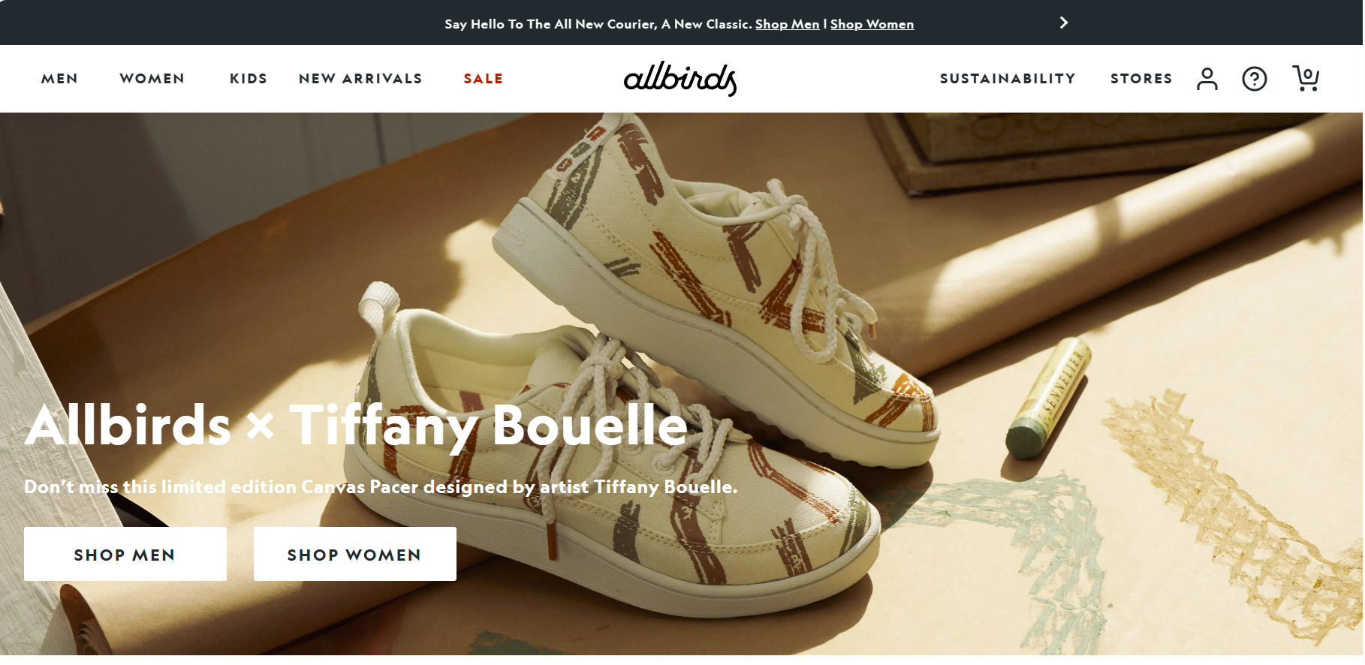Open the shopping cart icon
The width and height of the screenshot is (1365, 665).
tap(1306, 78)
